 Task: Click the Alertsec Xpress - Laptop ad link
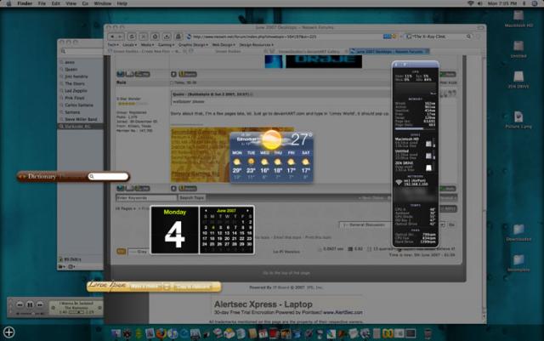tap(263, 304)
